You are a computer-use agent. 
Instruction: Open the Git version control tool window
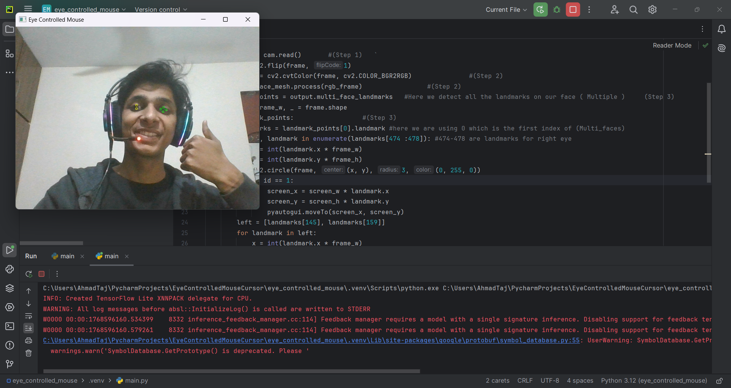(10, 364)
